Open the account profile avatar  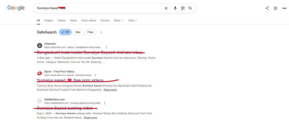coord(284,8)
